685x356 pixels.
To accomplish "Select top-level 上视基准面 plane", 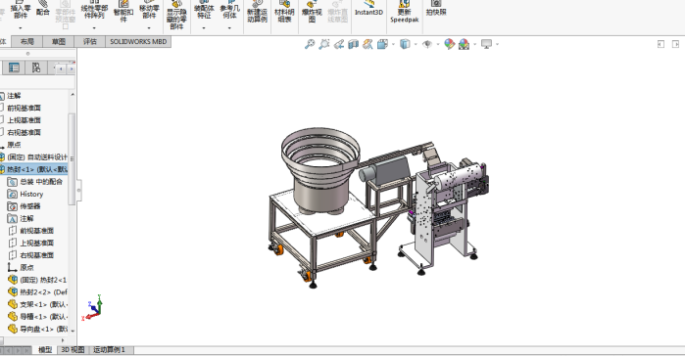I will click(24, 120).
